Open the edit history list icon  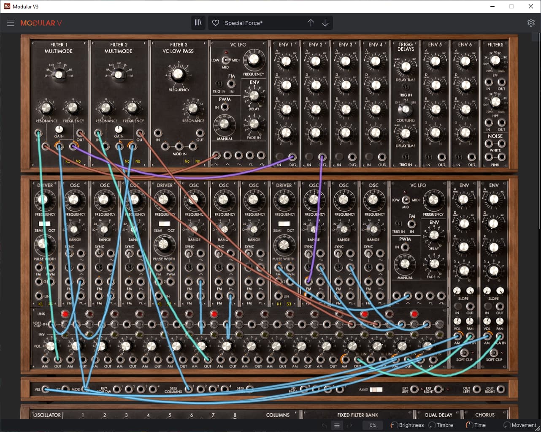pyautogui.click(x=337, y=425)
